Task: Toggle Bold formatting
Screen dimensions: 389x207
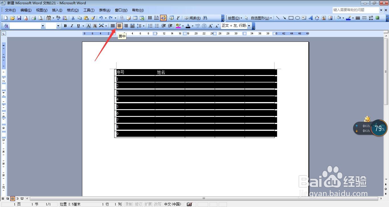Action: tap(65, 26)
